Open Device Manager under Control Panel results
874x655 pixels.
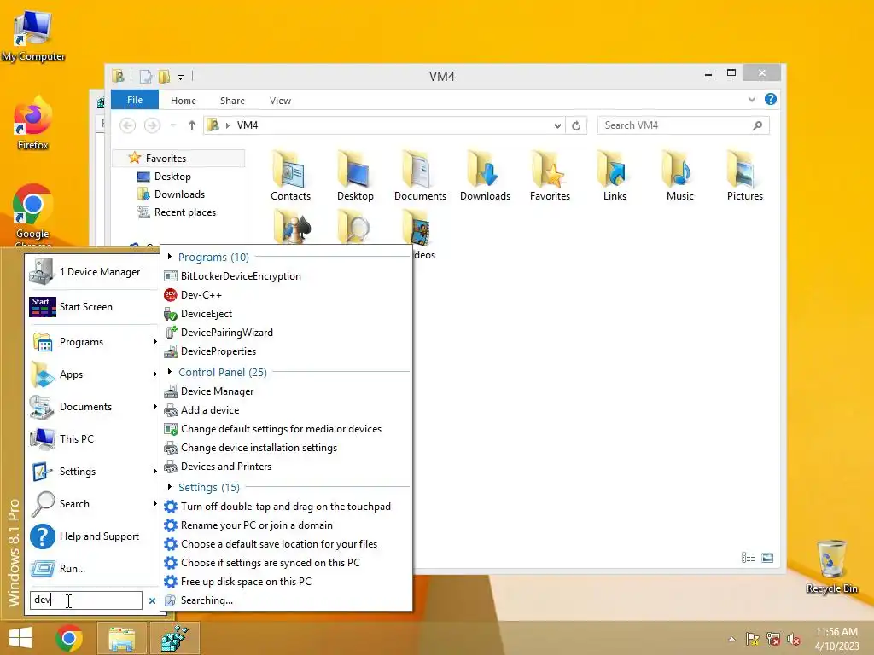(x=287, y=391)
